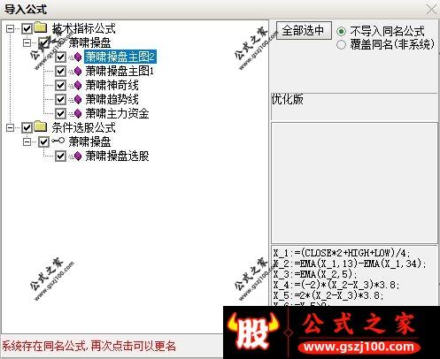Uncheck the 萧啸主力资金 checkbox

(x=60, y=114)
